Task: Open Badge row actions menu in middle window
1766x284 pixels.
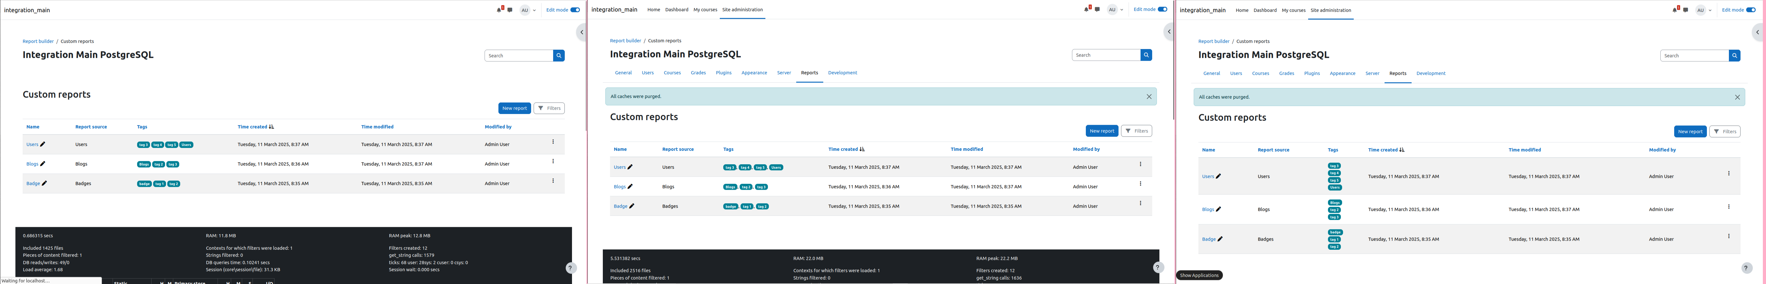Action: (x=1140, y=203)
